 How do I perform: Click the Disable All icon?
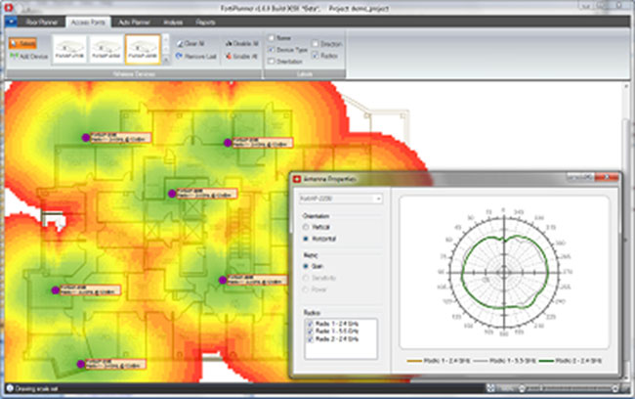pyautogui.click(x=245, y=44)
